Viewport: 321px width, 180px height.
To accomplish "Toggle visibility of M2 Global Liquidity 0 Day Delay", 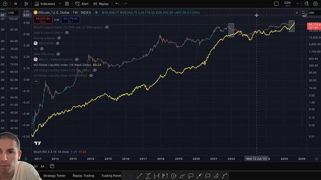I will pyautogui.click(x=91, y=75).
